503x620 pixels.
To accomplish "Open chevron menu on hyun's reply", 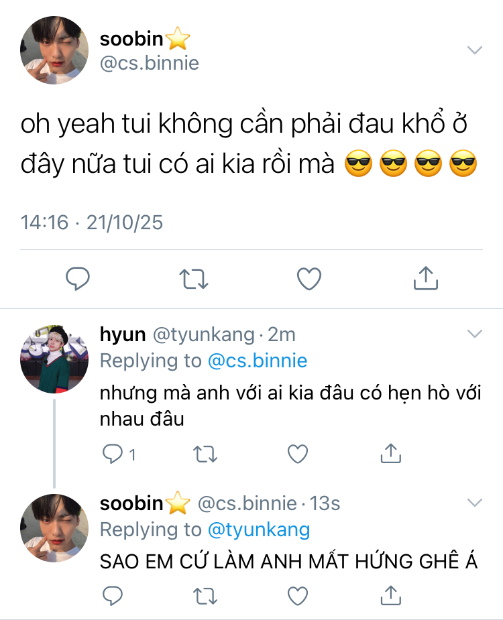I will point(475,334).
